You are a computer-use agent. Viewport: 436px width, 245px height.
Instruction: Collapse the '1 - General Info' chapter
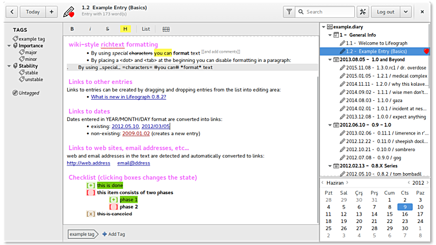coord(329,35)
